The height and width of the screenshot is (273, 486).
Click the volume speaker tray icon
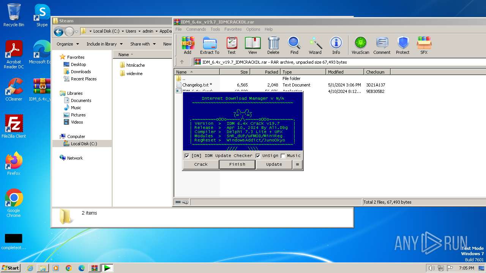[x=431, y=268]
